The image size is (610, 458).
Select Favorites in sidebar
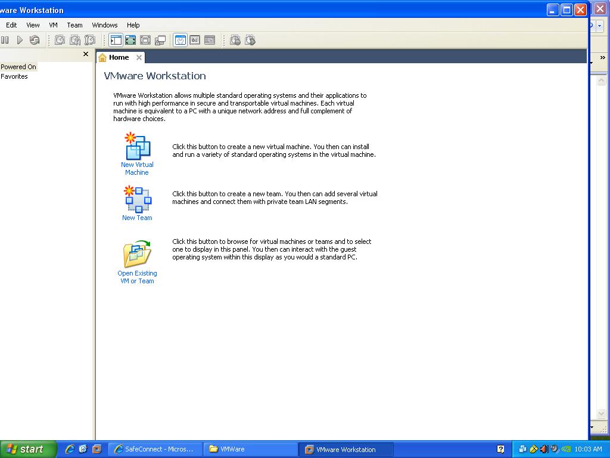coord(14,76)
